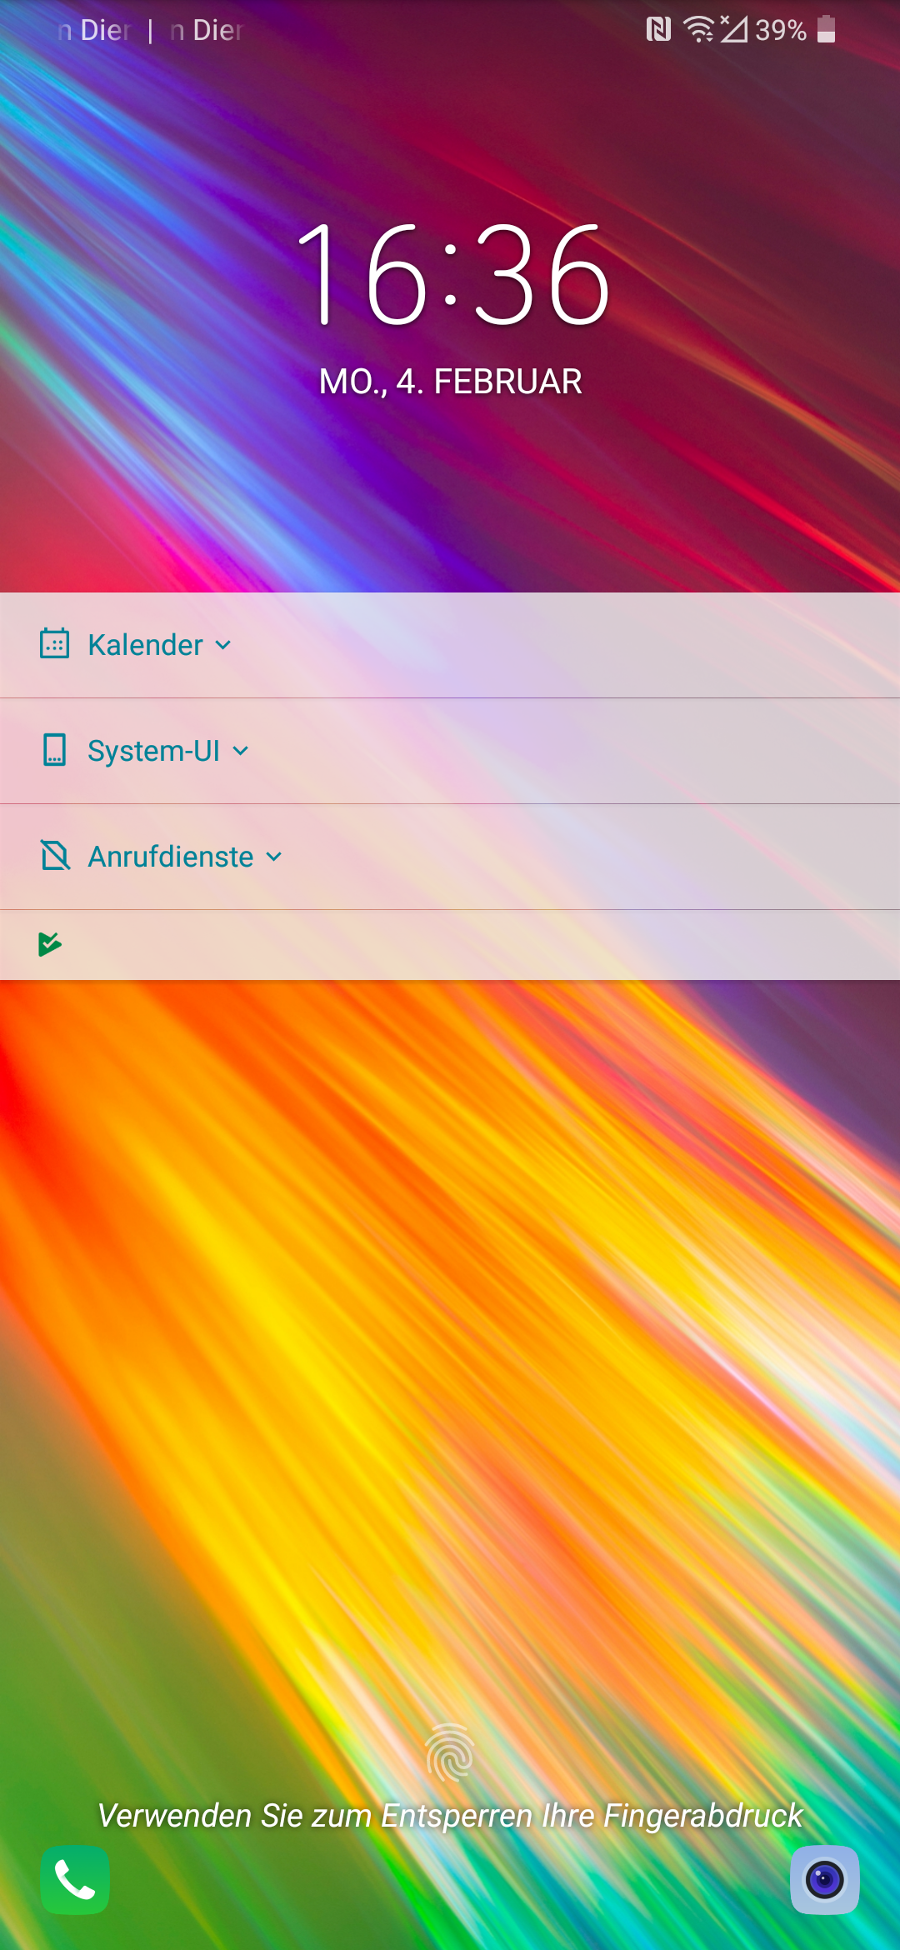Tap the fingerprint unlock hint text
Viewport: 900px width, 1950px height.
click(x=450, y=1815)
